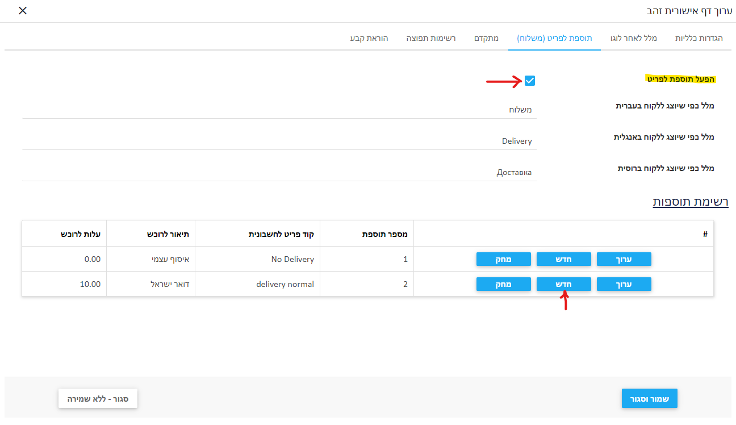
Task: Click 'ערוך' in the No Delivery row
Action: (x=624, y=259)
